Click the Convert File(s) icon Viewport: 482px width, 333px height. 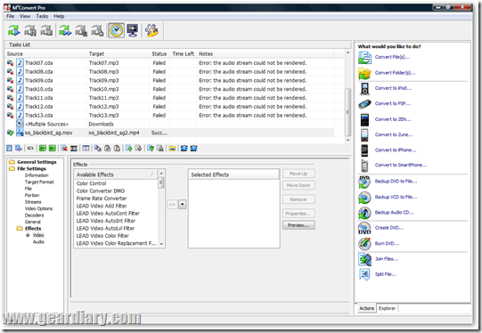[364, 58]
